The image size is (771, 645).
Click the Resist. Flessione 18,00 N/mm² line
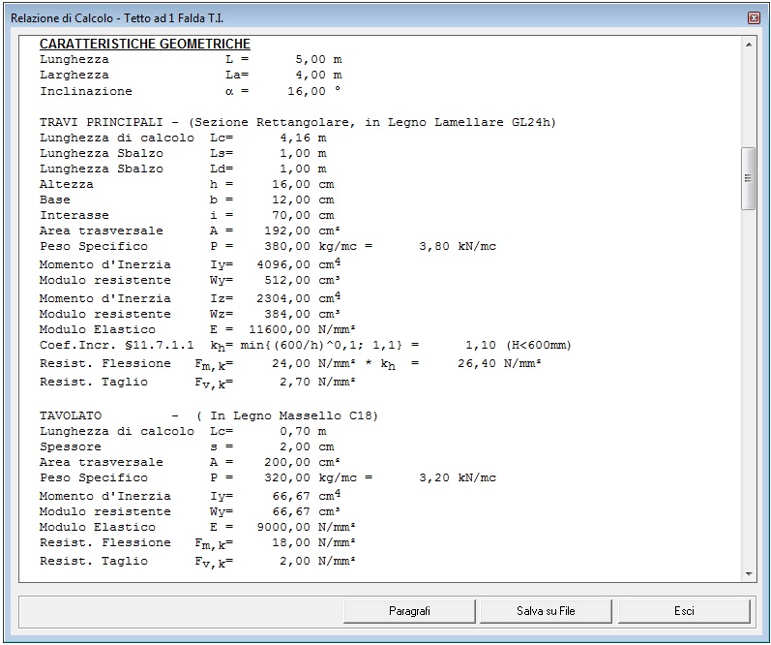(x=197, y=543)
